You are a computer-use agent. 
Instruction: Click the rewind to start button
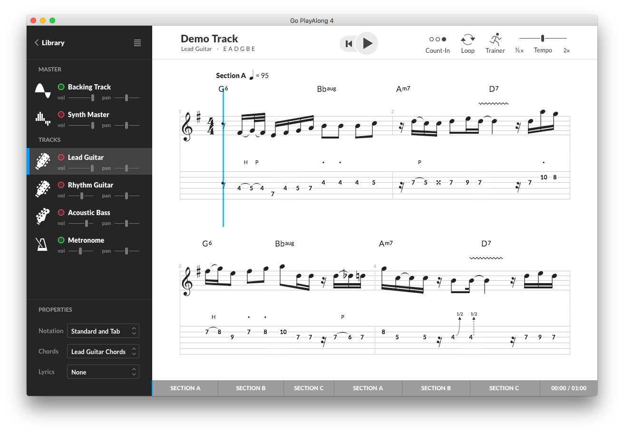[348, 44]
